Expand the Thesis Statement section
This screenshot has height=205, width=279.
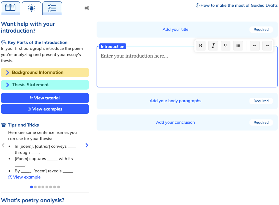coord(45,85)
